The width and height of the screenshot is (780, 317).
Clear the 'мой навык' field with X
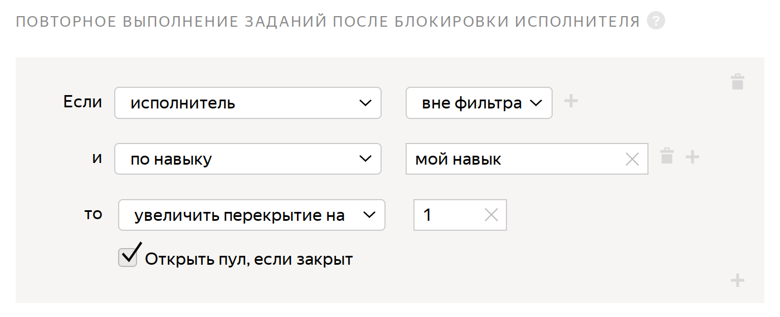[632, 160]
